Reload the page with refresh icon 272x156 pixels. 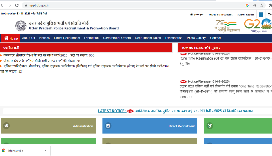click(17, 5)
